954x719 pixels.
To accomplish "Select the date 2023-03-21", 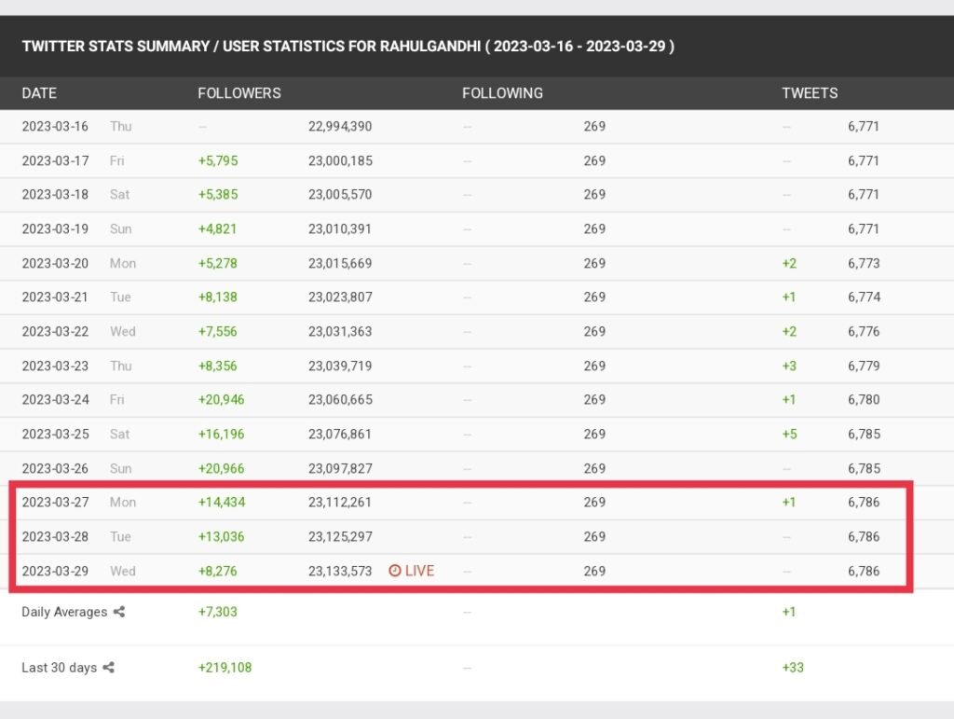I will 55,297.
